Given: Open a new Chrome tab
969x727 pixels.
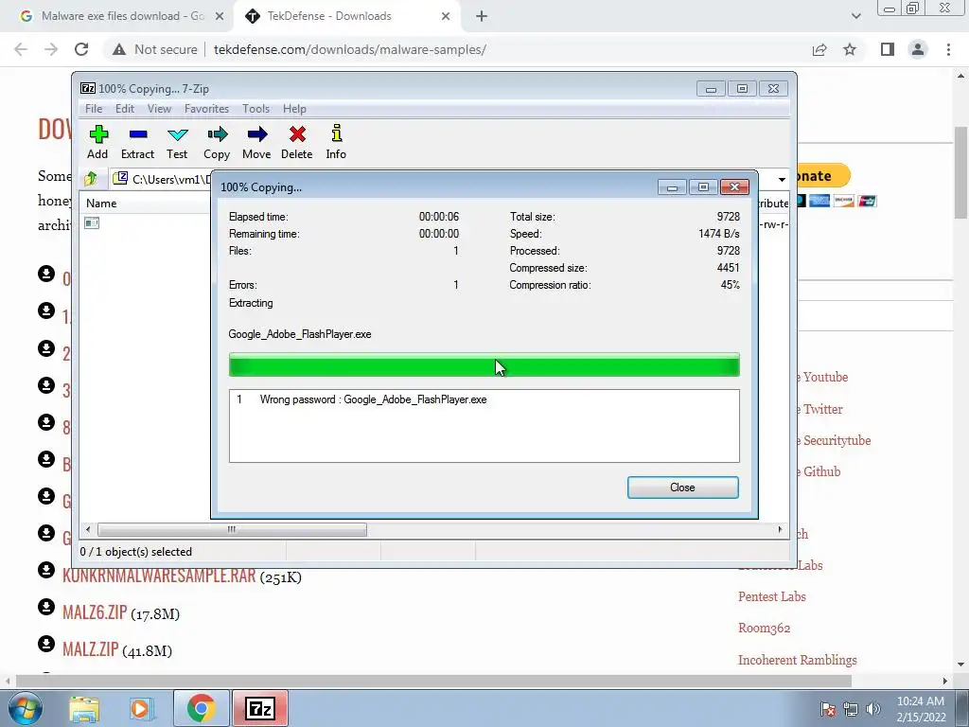Looking at the screenshot, I should click(482, 16).
